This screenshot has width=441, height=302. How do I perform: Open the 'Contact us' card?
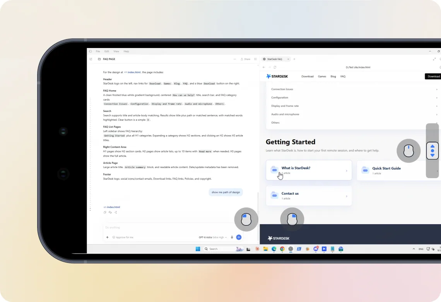(x=309, y=196)
